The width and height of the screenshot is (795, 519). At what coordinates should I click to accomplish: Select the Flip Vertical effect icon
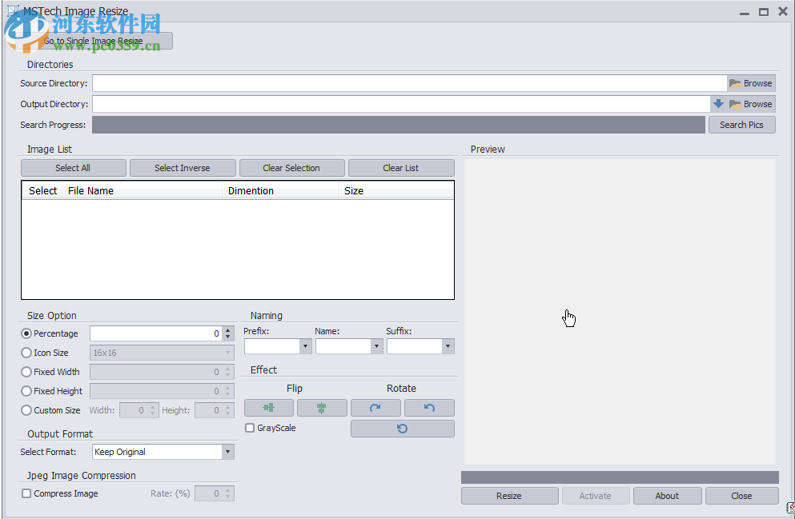[x=321, y=408]
